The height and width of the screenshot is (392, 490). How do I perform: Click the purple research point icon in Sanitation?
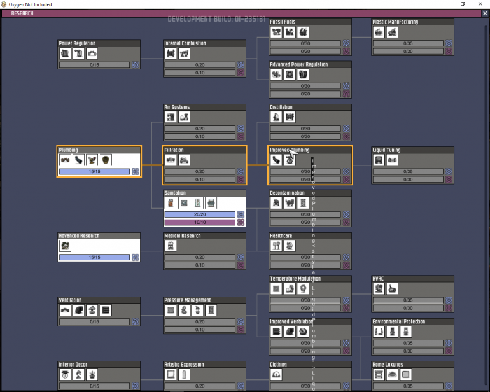pyautogui.click(x=241, y=222)
